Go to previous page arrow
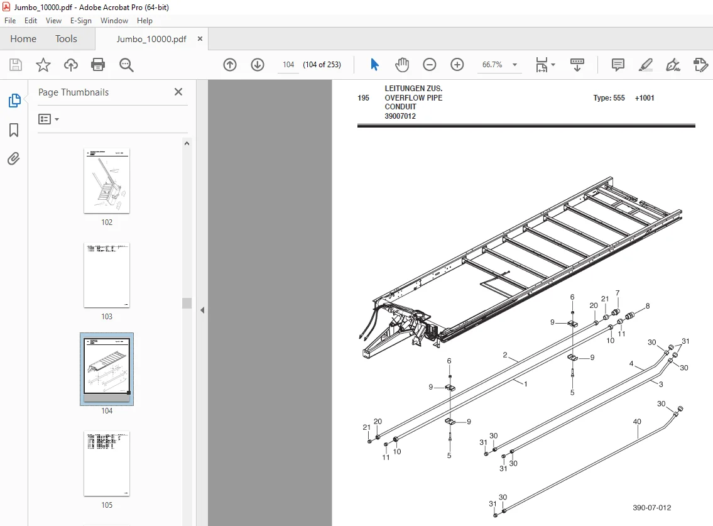 pyautogui.click(x=230, y=65)
